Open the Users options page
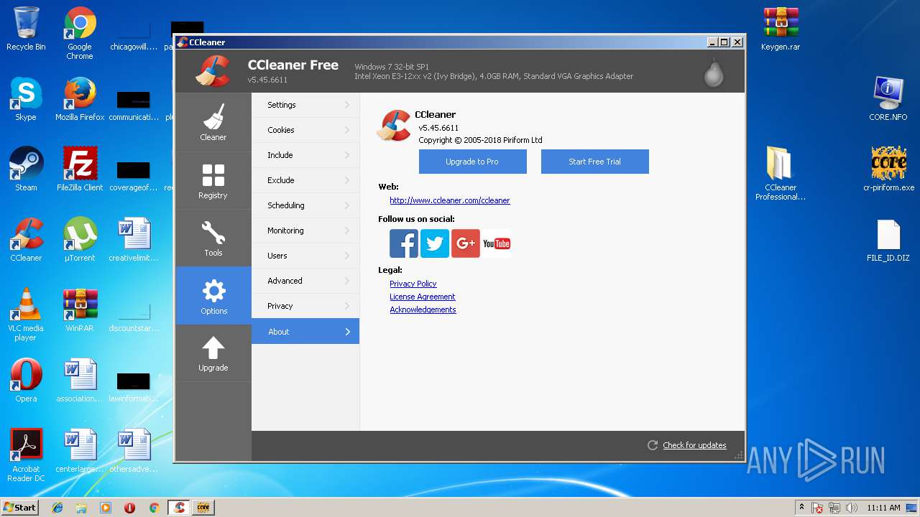This screenshot has height=517, width=920. [x=305, y=256]
